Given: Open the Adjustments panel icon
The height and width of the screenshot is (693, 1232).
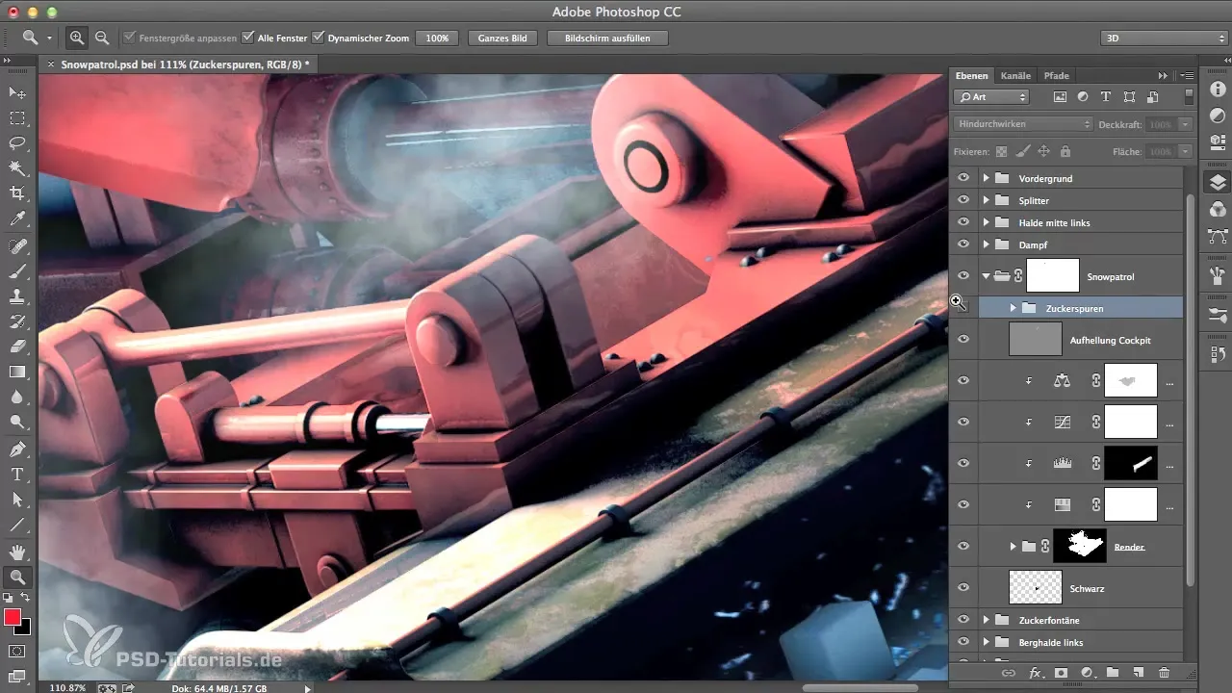Looking at the screenshot, I should pyautogui.click(x=1218, y=115).
